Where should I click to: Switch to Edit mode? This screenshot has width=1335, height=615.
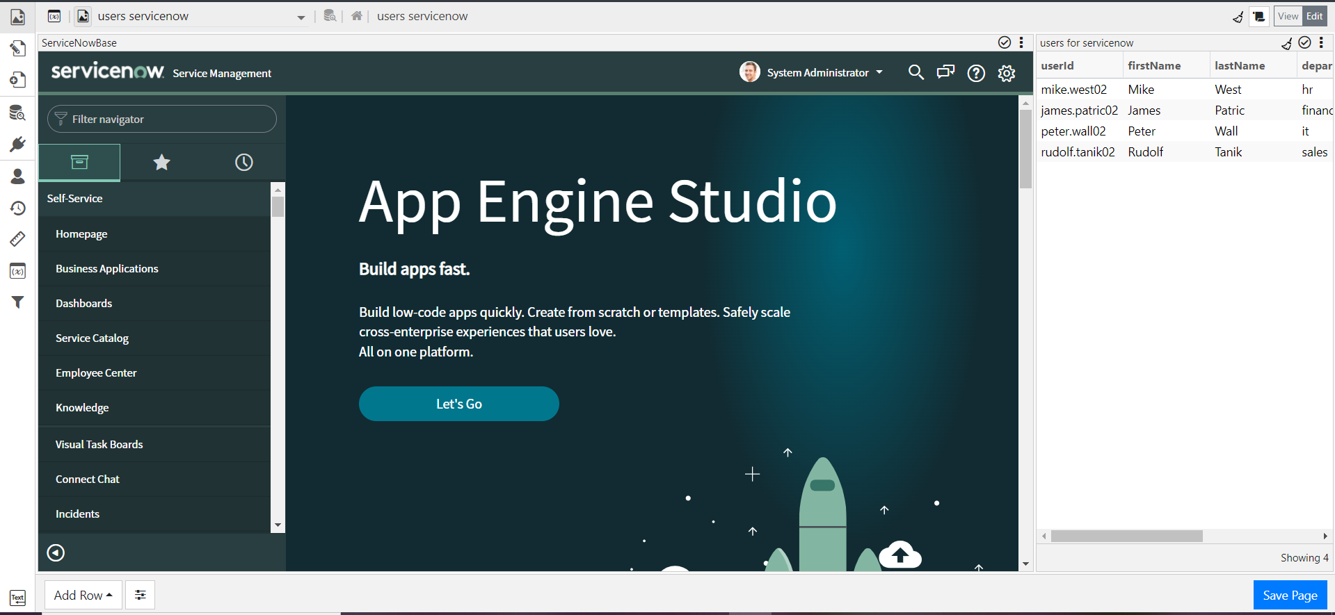coord(1314,16)
